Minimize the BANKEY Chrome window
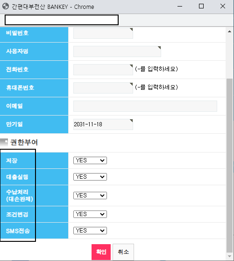The width and height of the screenshot is (234, 261). 180,7
